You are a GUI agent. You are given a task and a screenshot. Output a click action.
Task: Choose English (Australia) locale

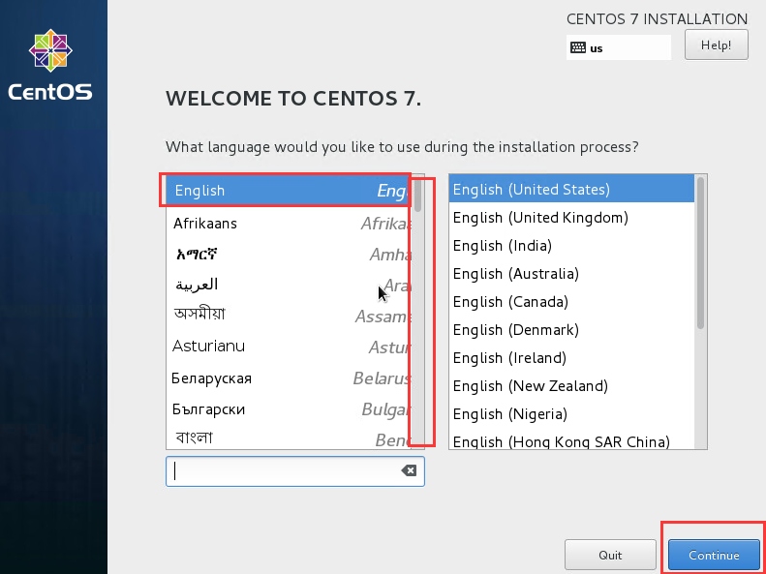[x=571, y=273]
